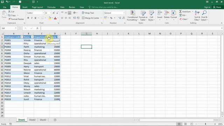Switch to Page Layout view in status bar

click(185, 124)
